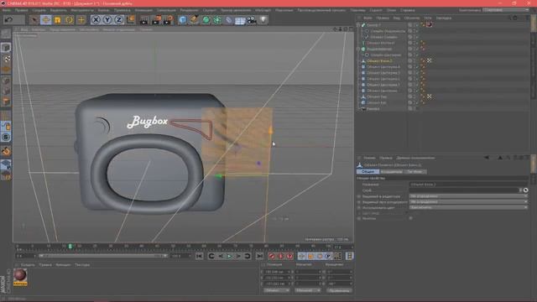Toggle the Y axis lock
Image resolution: width=537 pixels, height=302 pixels.
click(x=107, y=20)
